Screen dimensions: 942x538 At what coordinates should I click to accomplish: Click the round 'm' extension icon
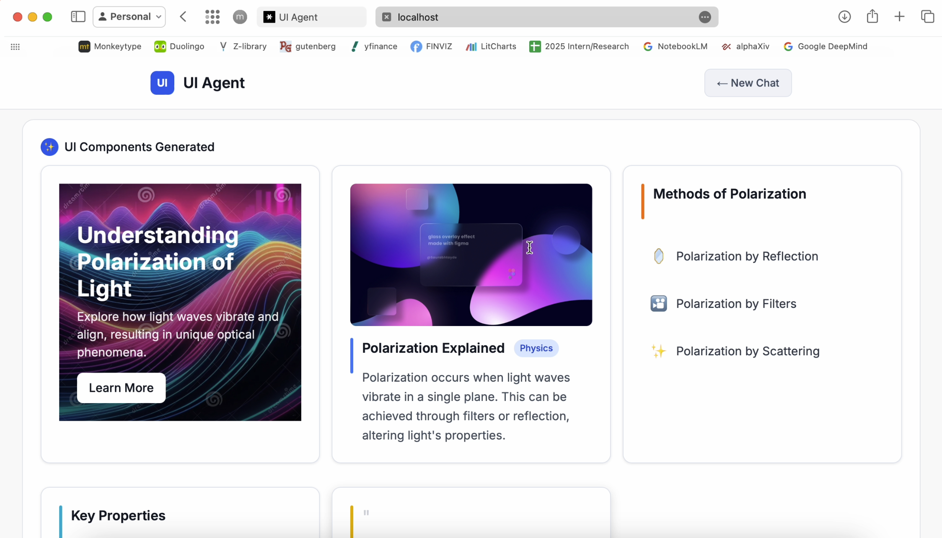pos(240,17)
